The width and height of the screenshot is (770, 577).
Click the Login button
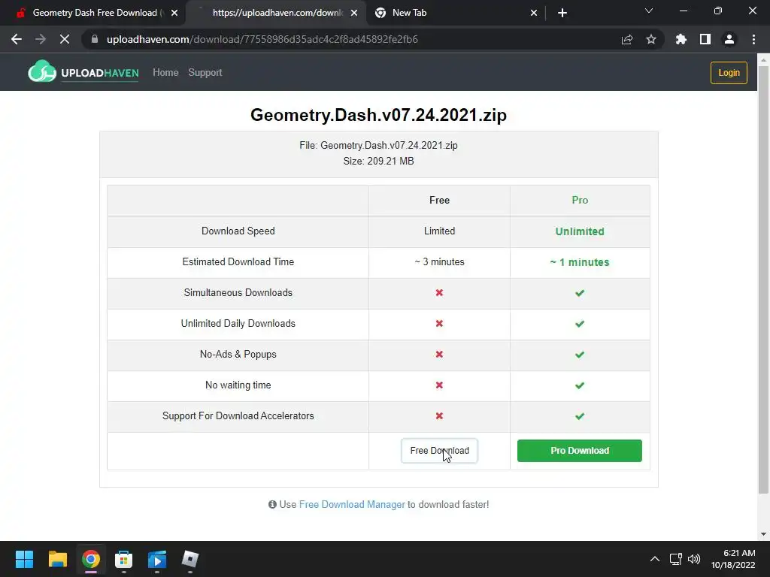click(x=729, y=73)
